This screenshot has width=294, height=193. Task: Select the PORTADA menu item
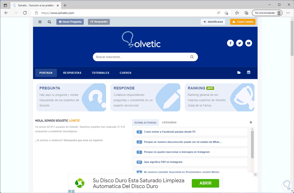click(46, 73)
